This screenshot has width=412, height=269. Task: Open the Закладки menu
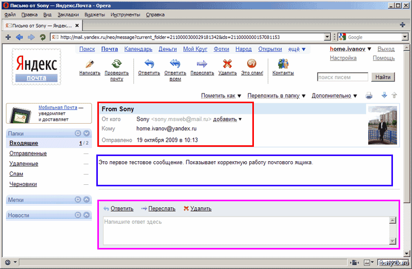68,15
